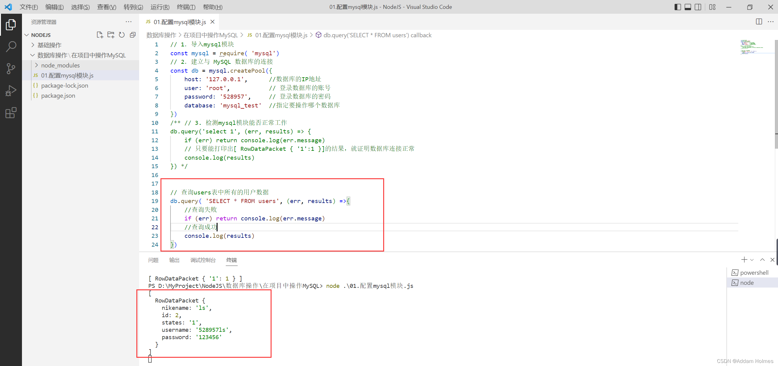
Task: Click the editor vertical scrollbar
Action: click(x=776, y=95)
